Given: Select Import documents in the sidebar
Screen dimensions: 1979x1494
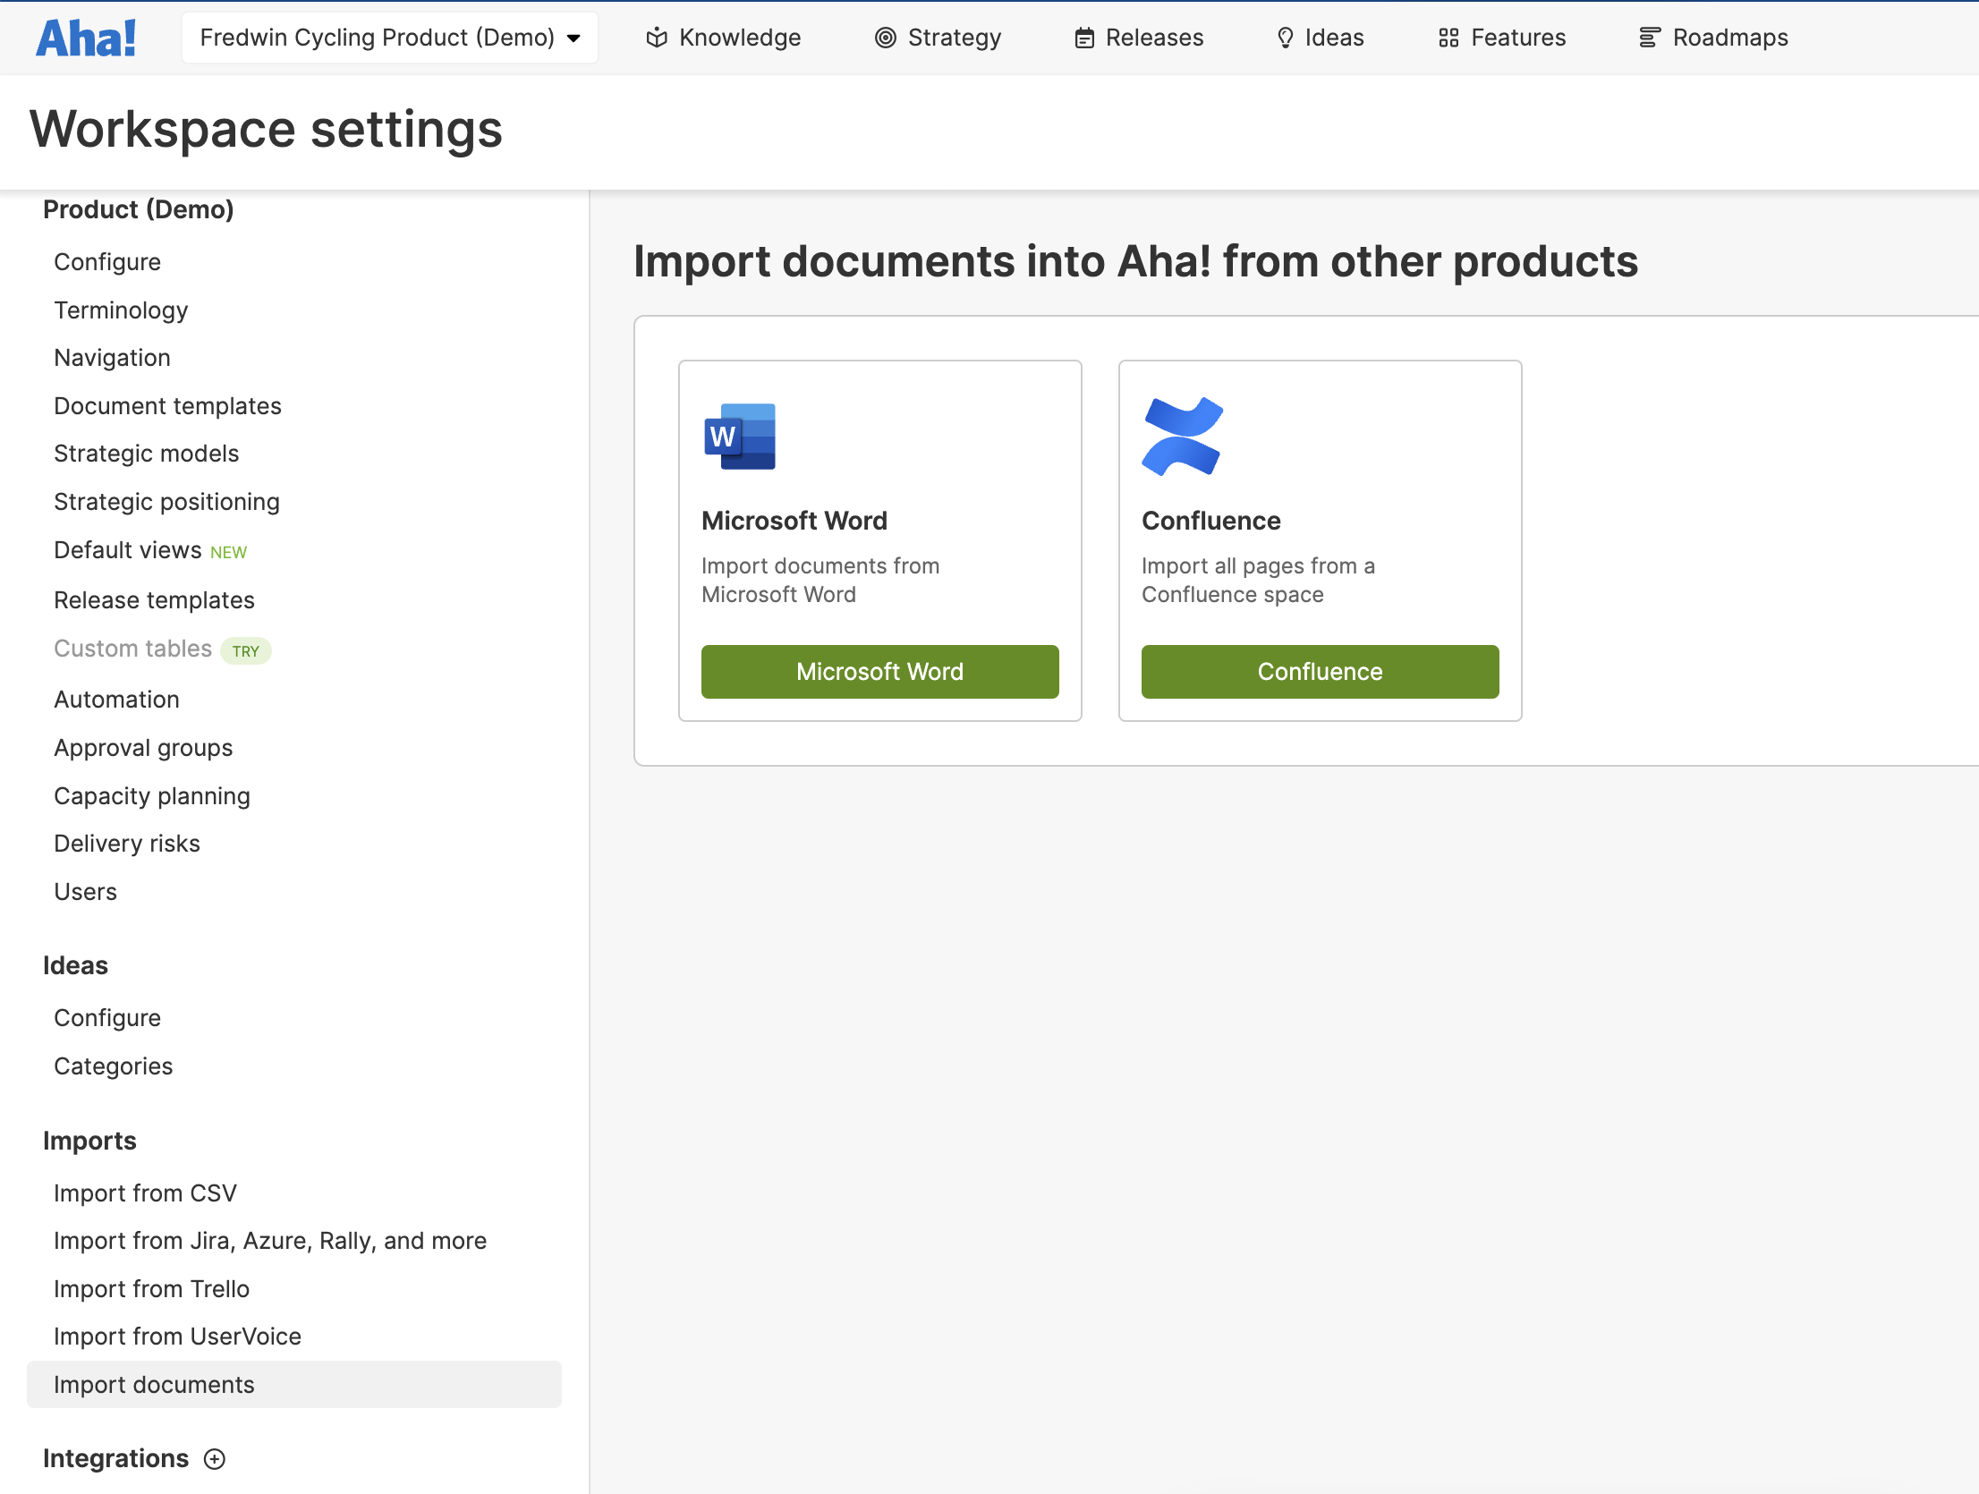Looking at the screenshot, I should pos(294,1385).
